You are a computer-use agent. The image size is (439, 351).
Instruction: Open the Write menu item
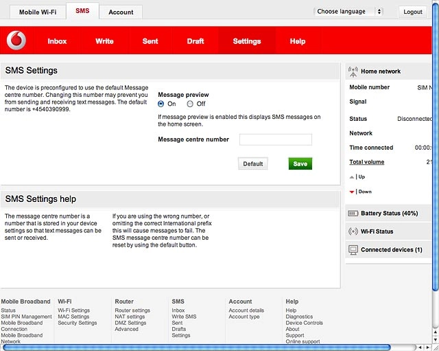pyautogui.click(x=104, y=41)
